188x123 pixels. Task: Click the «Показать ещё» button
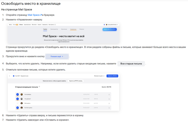pyautogui.click(x=57, y=57)
